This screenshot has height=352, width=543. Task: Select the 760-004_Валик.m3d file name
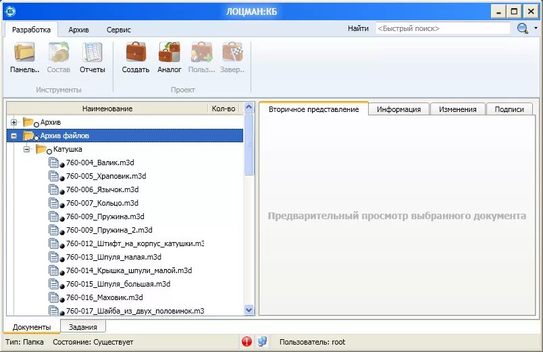(x=100, y=163)
